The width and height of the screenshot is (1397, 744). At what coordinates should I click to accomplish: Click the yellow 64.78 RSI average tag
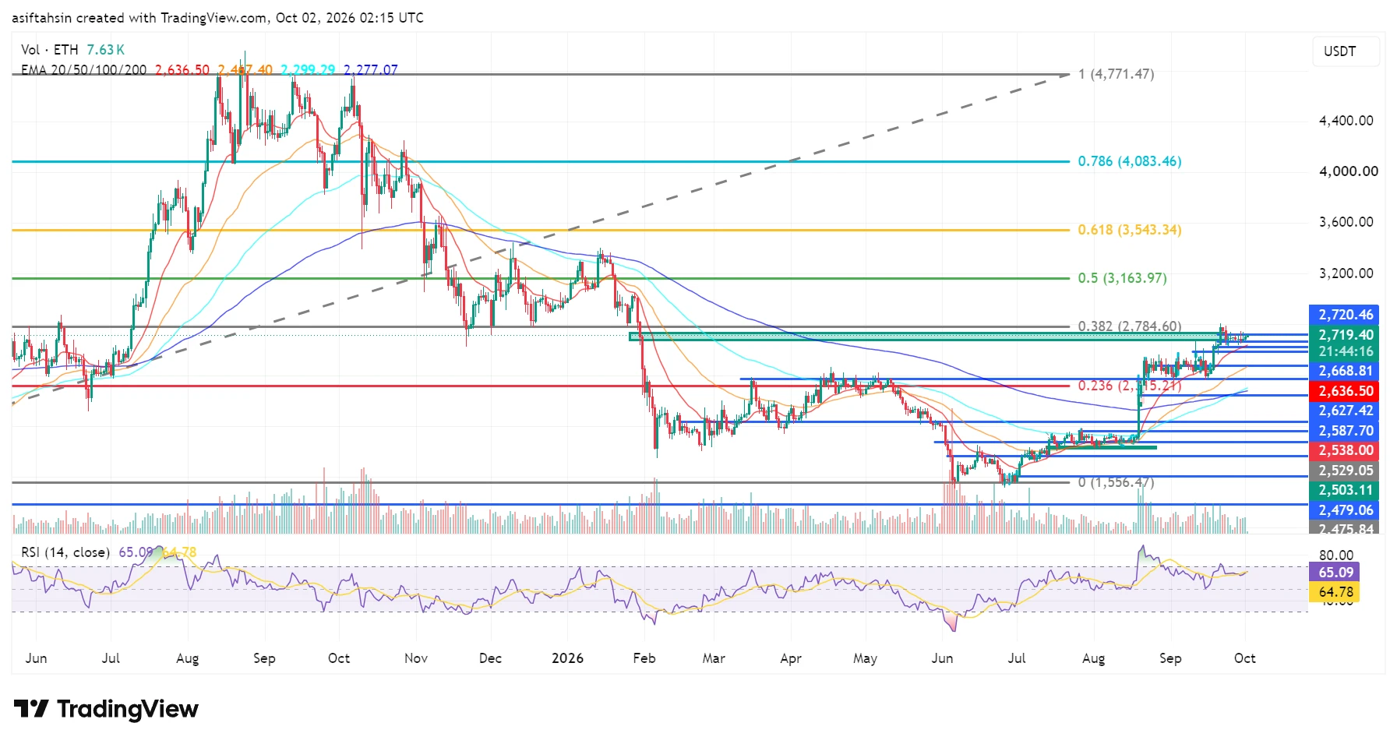pos(1335,592)
